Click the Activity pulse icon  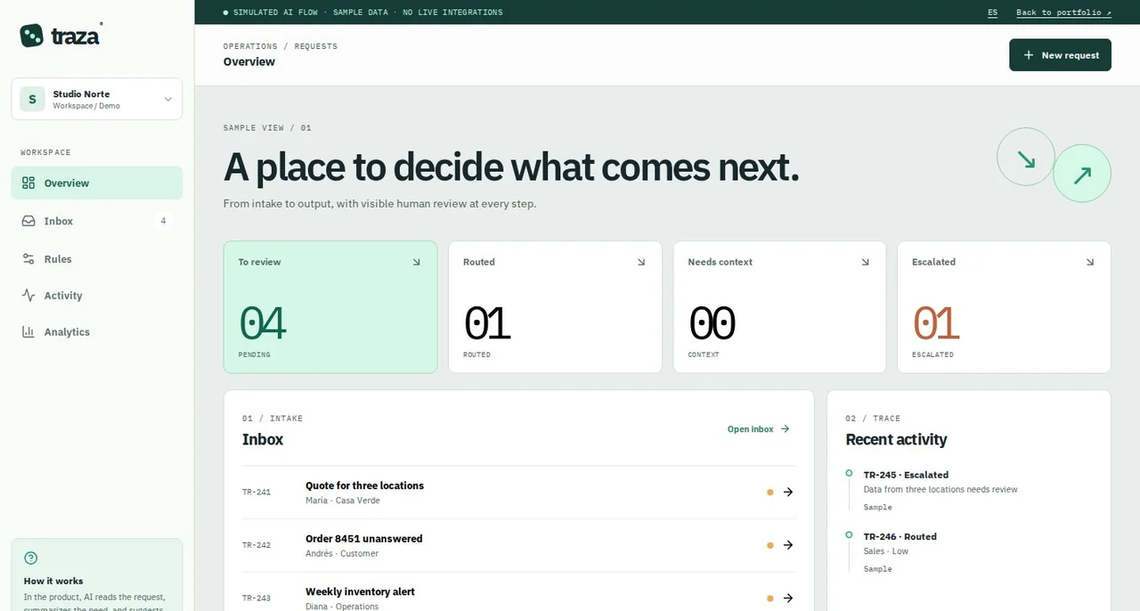[28, 296]
